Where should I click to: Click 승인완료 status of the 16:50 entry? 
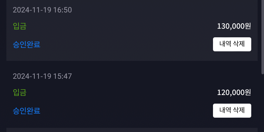26,44
